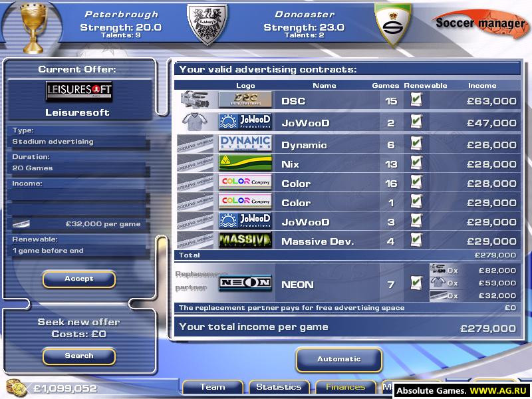Click the total income £279,000 at bottom
The image size is (532, 399).
(x=488, y=328)
